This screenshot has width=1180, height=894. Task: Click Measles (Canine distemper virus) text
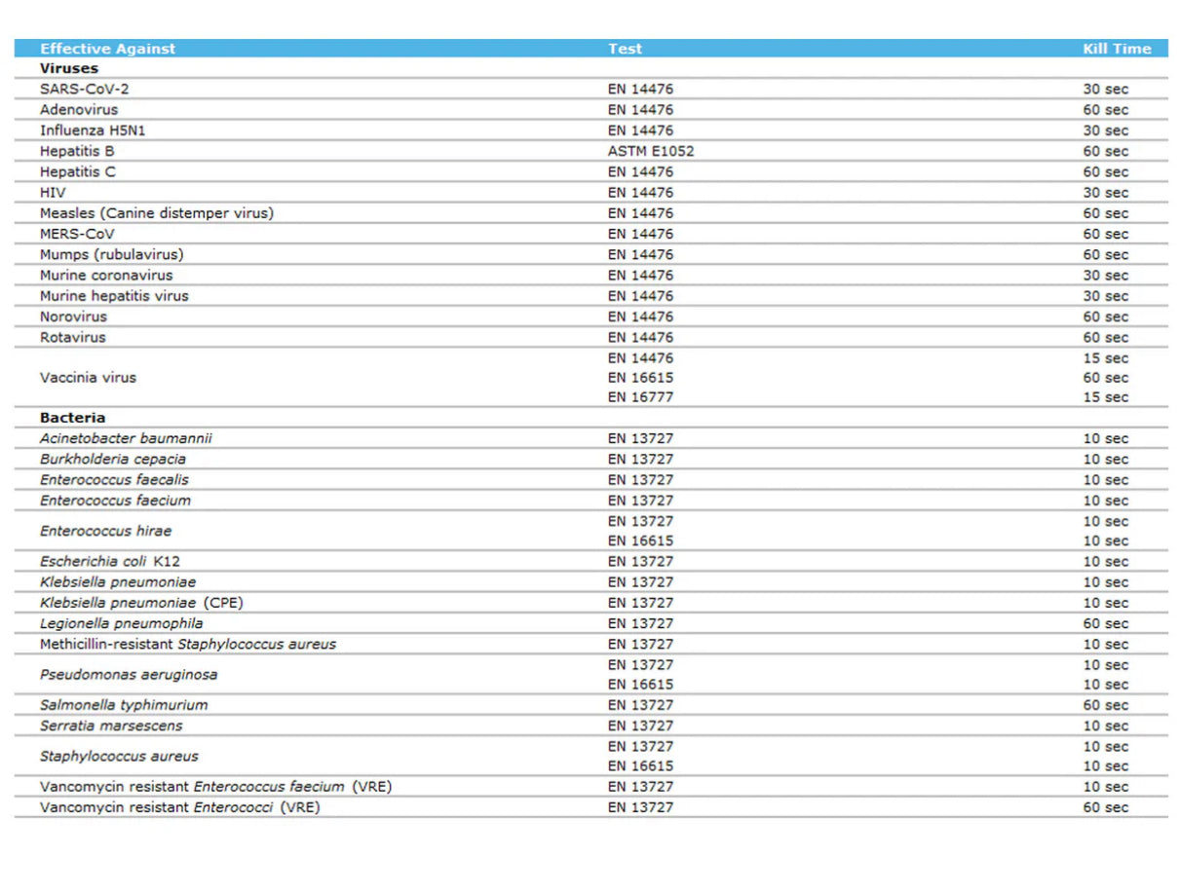156,213
